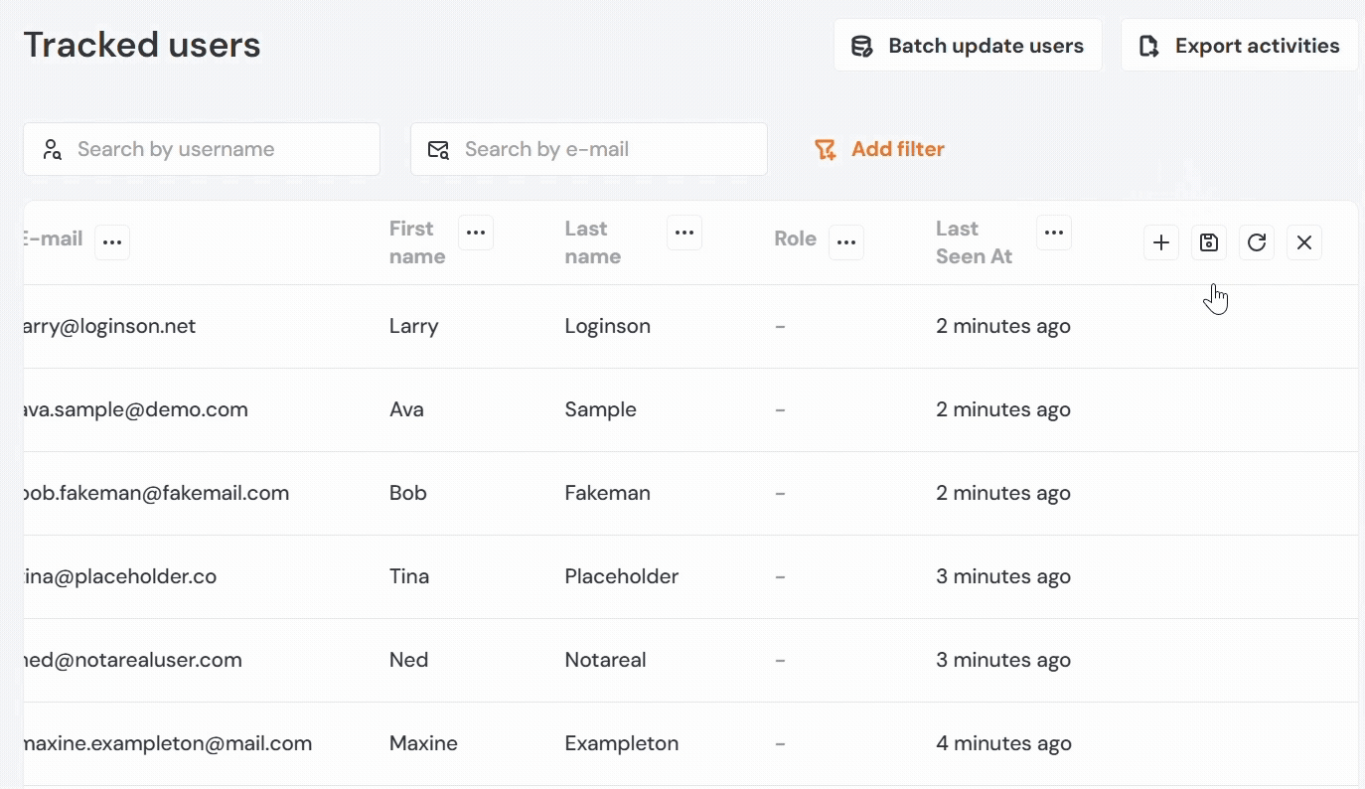This screenshot has width=1365, height=789.
Task: Focus the Search by e-mail field
Action: (x=606, y=149)
